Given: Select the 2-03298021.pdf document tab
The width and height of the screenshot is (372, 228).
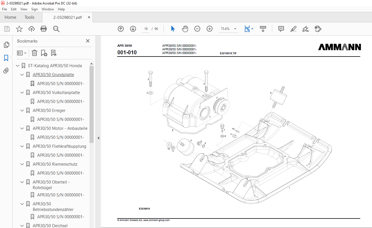Looking at the screenshot, I should pos(68,17).
